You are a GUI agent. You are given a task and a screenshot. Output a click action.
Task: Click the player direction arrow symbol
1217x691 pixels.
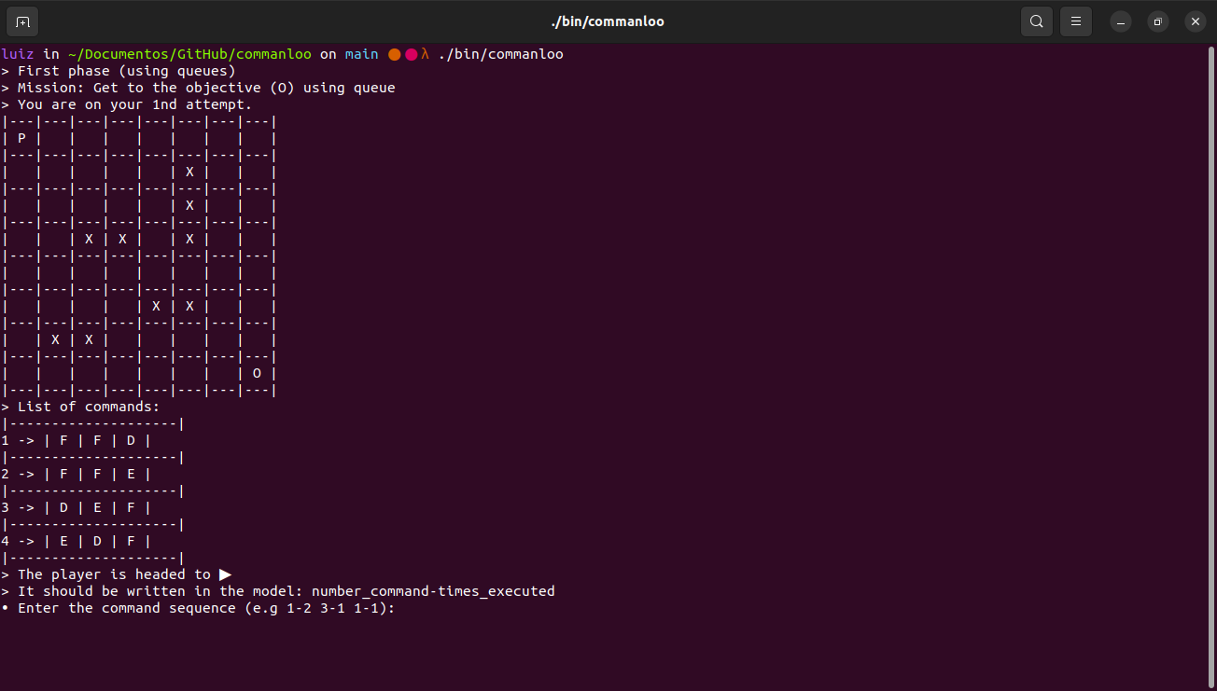(225, 574)
